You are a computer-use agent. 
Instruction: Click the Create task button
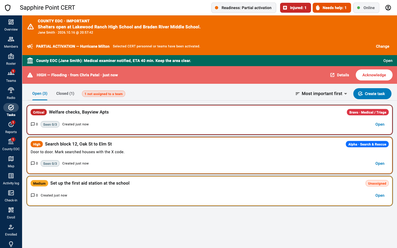[372, 94]
